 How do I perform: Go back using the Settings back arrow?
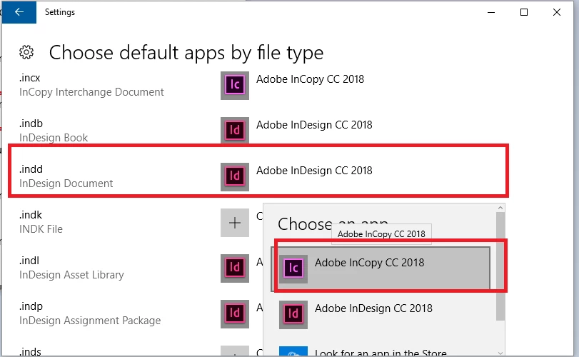pyautogui.click(x=19, y=12)
